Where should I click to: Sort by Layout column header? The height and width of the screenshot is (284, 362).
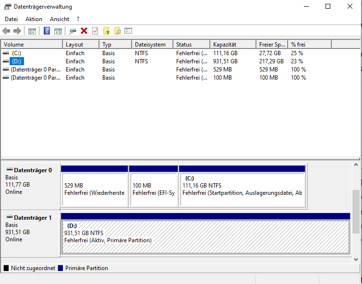pos(81,44)
